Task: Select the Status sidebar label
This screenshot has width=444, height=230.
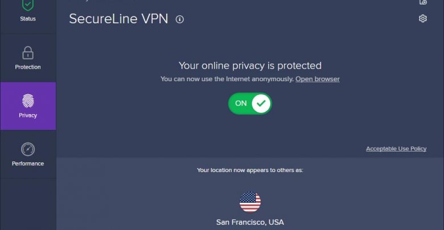Action: [28, 19]
